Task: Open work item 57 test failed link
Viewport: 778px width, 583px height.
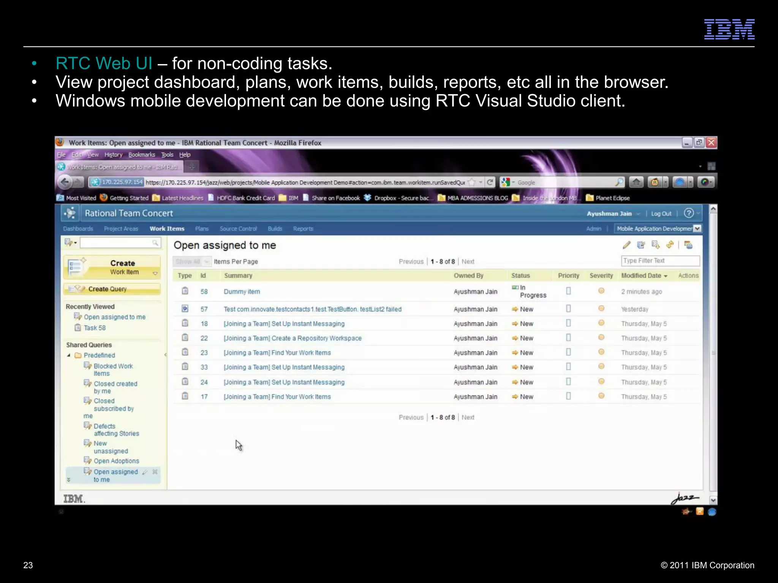Action: pos(313,309)
